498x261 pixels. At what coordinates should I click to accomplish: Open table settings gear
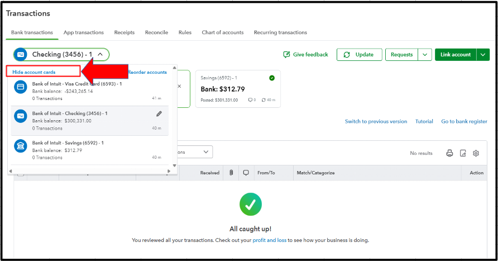[476, 153]
